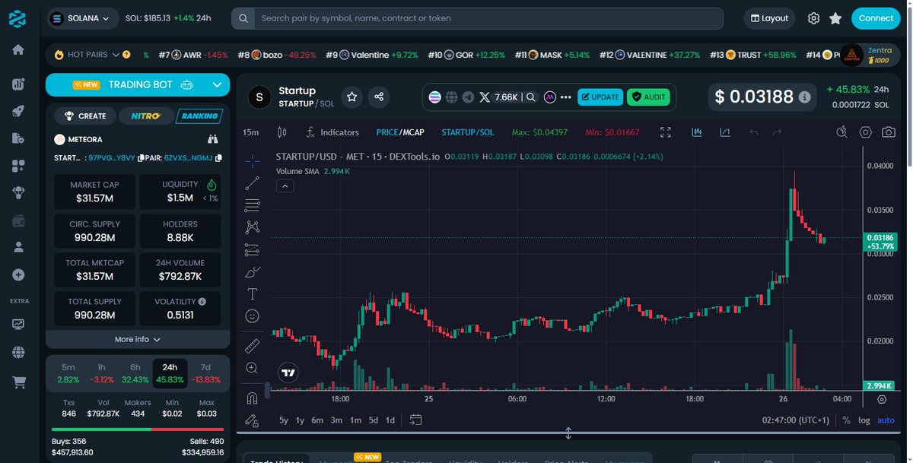This screenshot has width=913, height=463.
Task: Select the 5m performance tab
Action: pyautogui.click(x=68, y=373)
